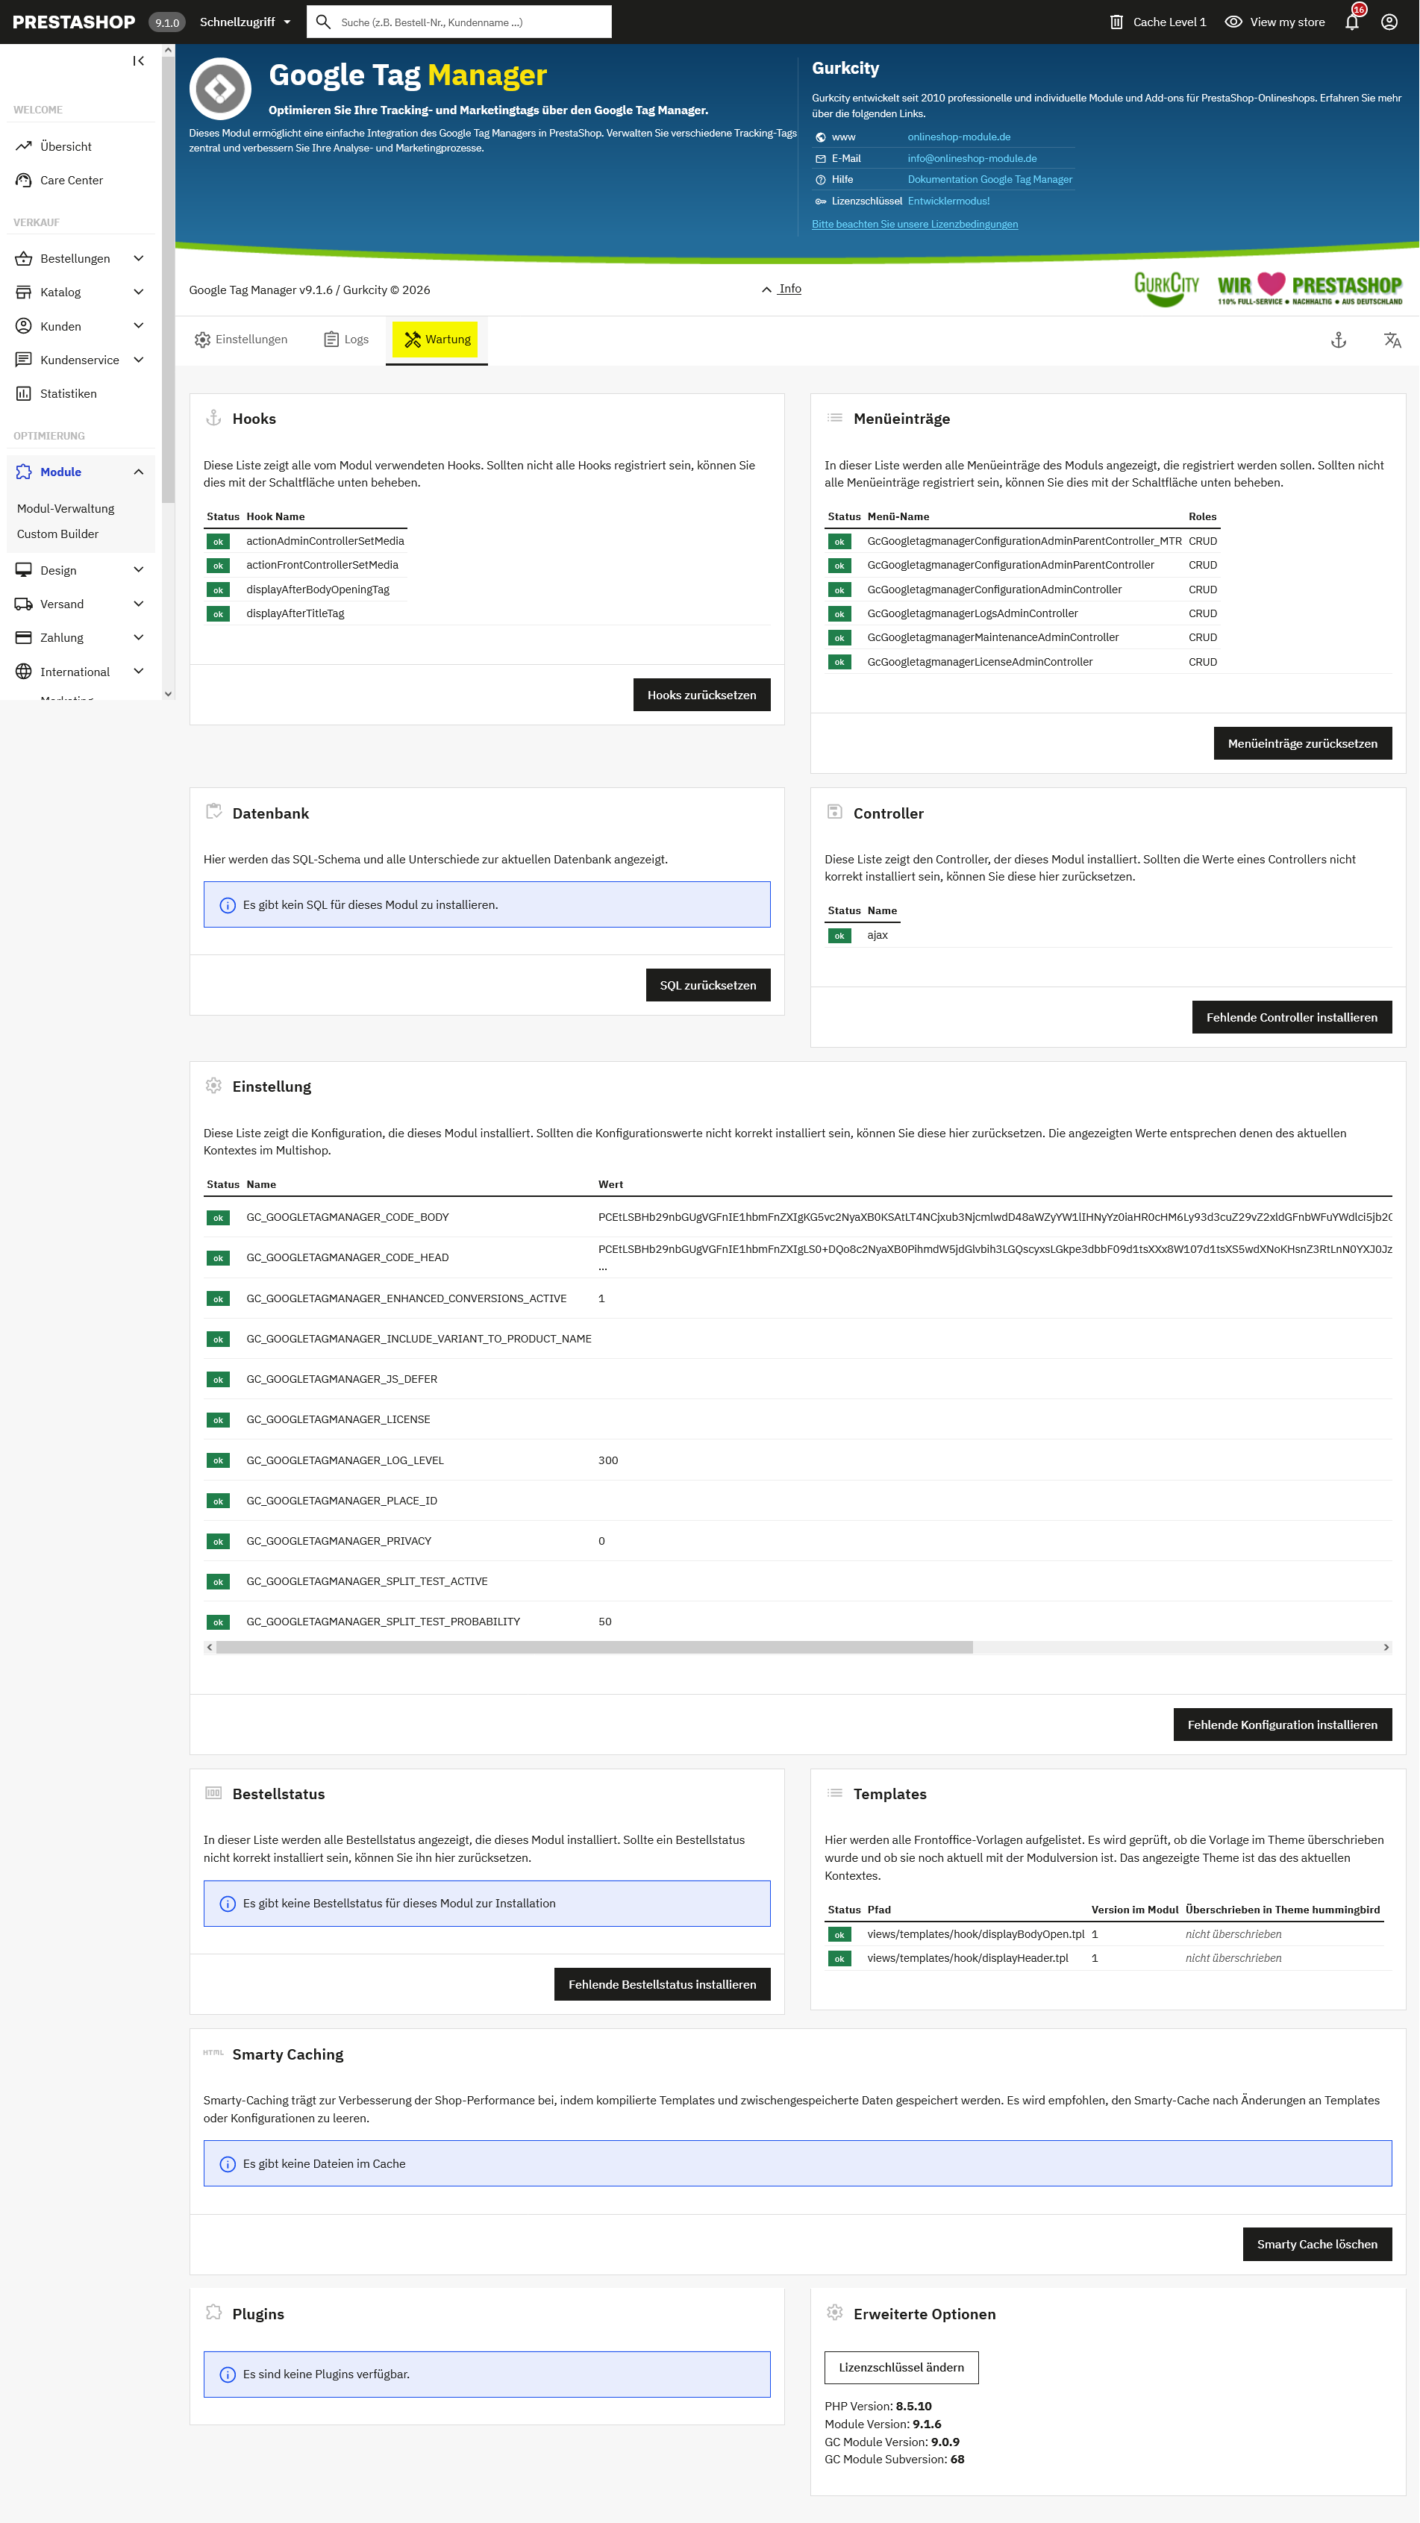Click the Entwicklermodus! license link
The width and height of the screenshot is (1420, 2523).
pos(948,201)
